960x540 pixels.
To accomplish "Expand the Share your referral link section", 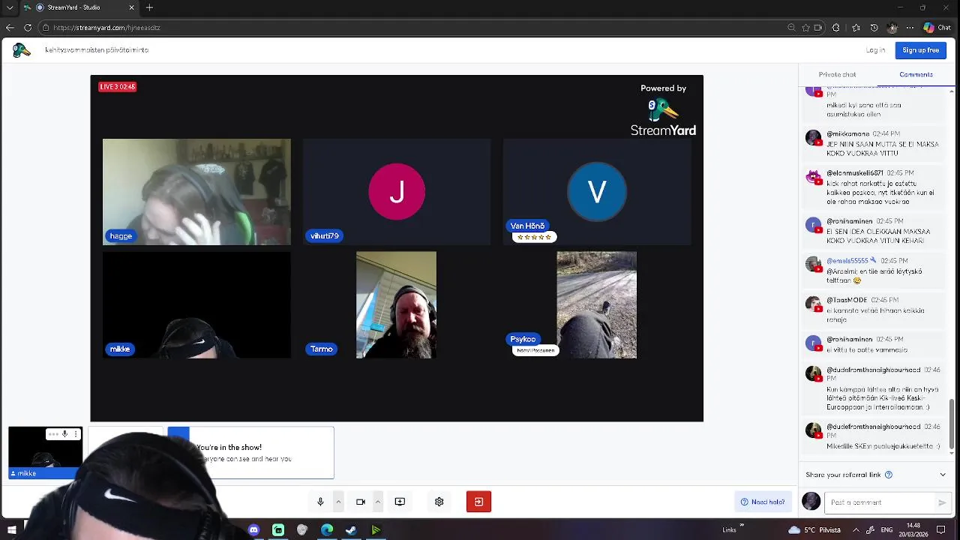I will 943,475.
